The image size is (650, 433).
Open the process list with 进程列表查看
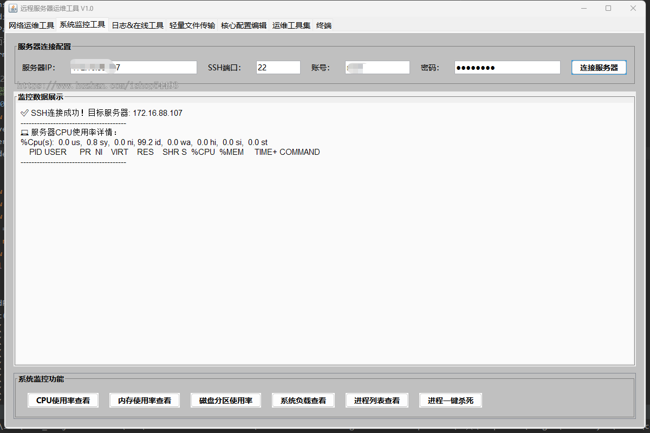[x=377, y=401]
